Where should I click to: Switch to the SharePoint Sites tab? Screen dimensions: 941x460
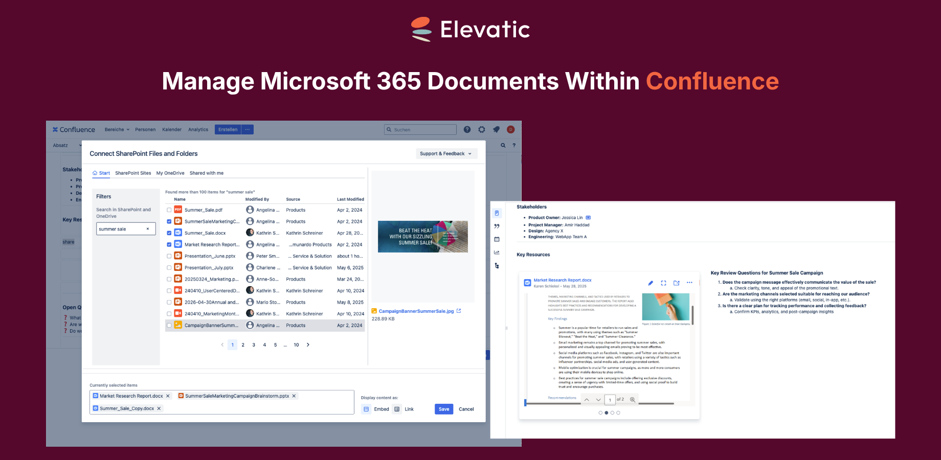132,173
